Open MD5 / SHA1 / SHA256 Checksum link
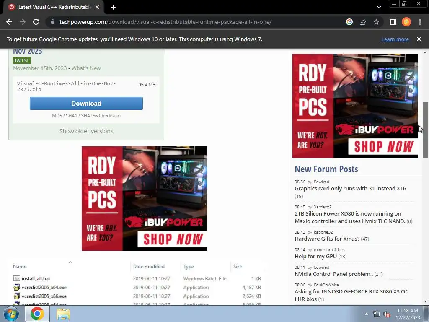Screen dimensions: 429x322 (x=86, y=116)
